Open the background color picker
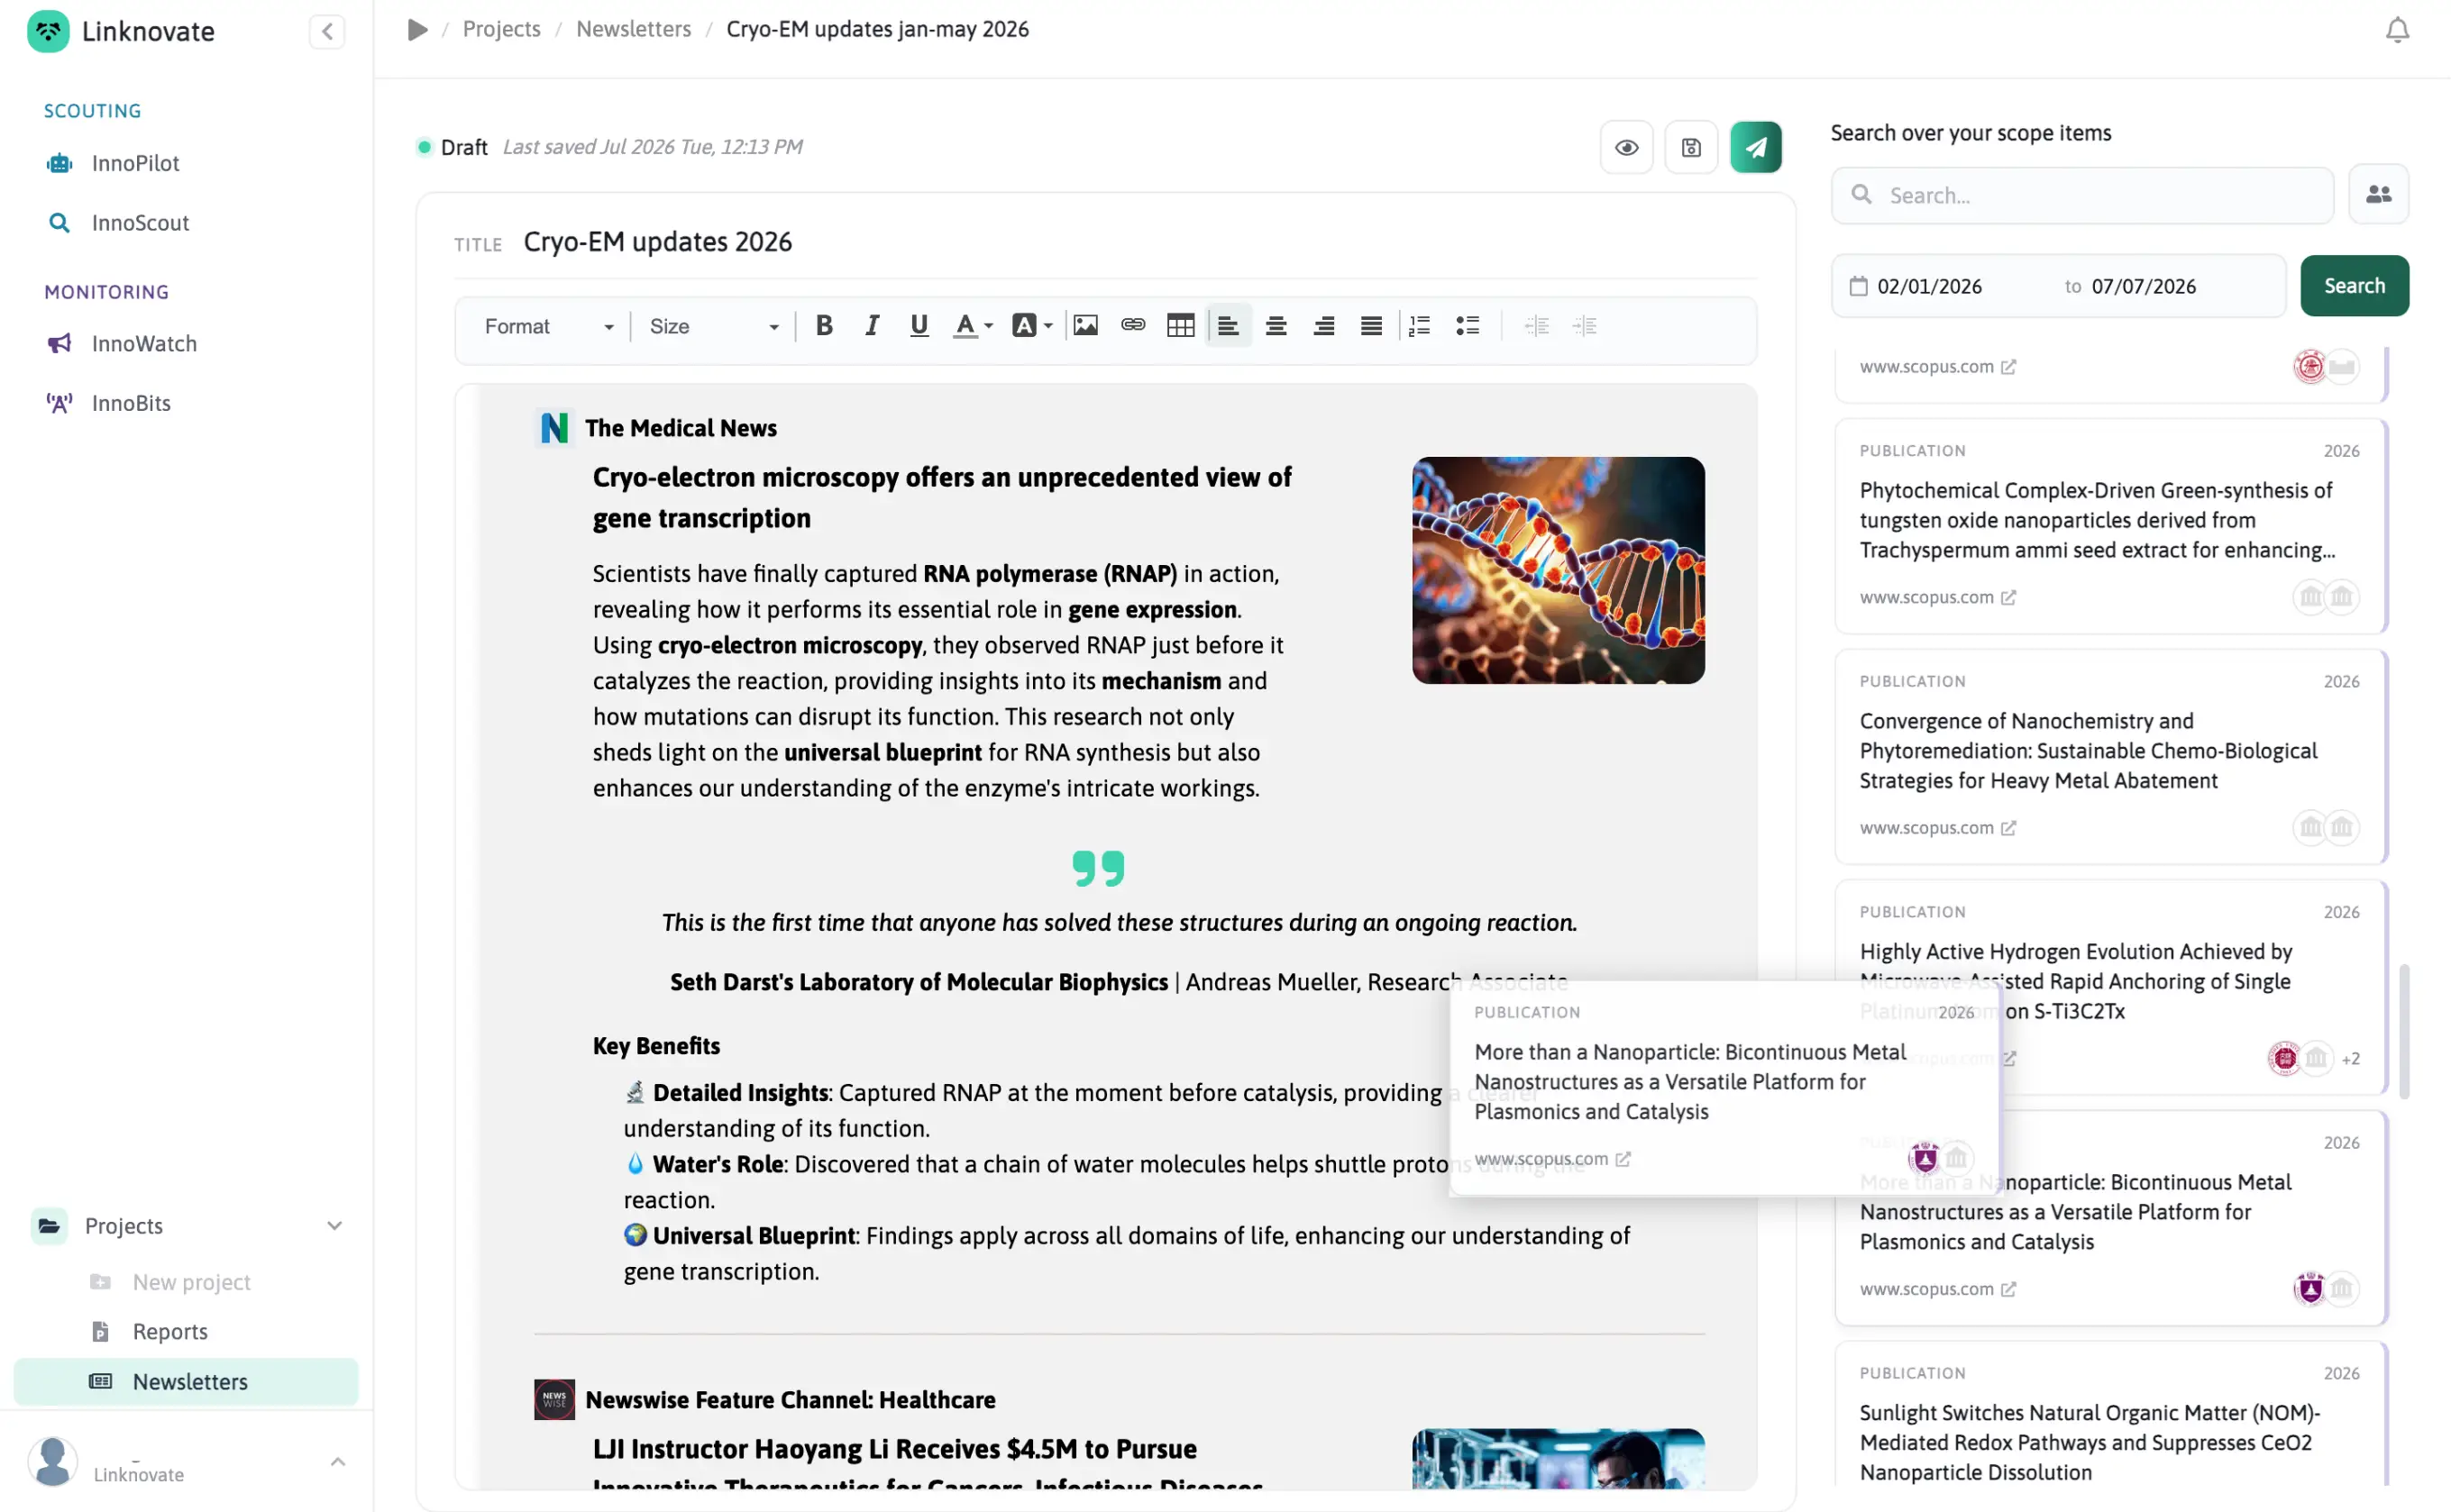Image resolution: width=2451 pixels, height=1512 pixels. tap(1031, 326)
